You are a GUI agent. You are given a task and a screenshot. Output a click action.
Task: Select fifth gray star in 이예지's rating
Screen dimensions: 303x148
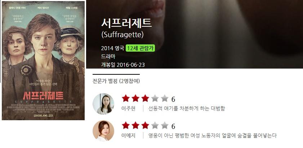pyautogui.click(x=165, y=125)
